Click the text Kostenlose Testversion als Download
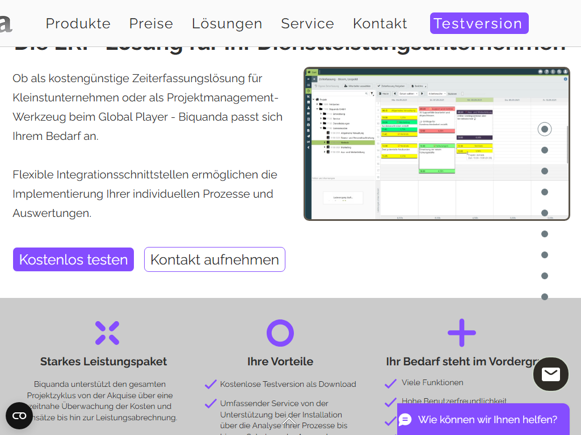The width and height of the screenshot is (581, 435). [x=288, y=384]
